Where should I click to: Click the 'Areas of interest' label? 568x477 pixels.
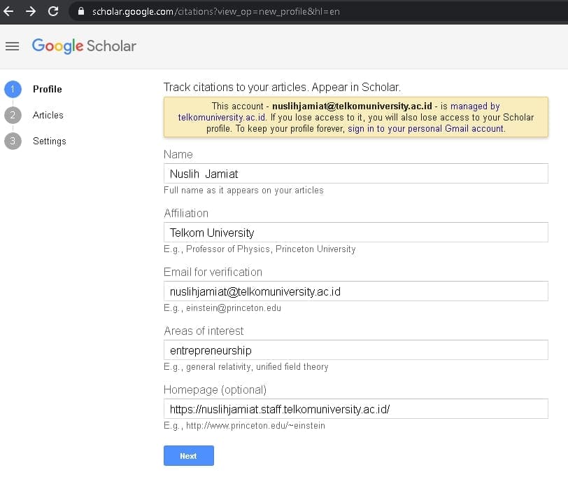(x=204, y=331)
